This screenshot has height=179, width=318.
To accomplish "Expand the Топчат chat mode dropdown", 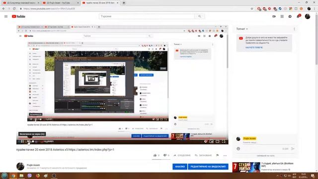I will [x=242, y=29].
